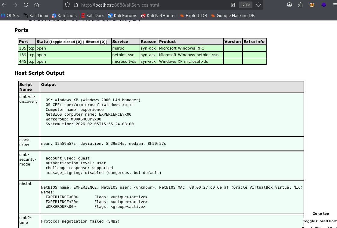
Task: Open the Kali Docs bookmark
Action: point(92,15)
